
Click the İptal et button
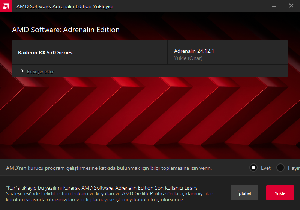244,193
